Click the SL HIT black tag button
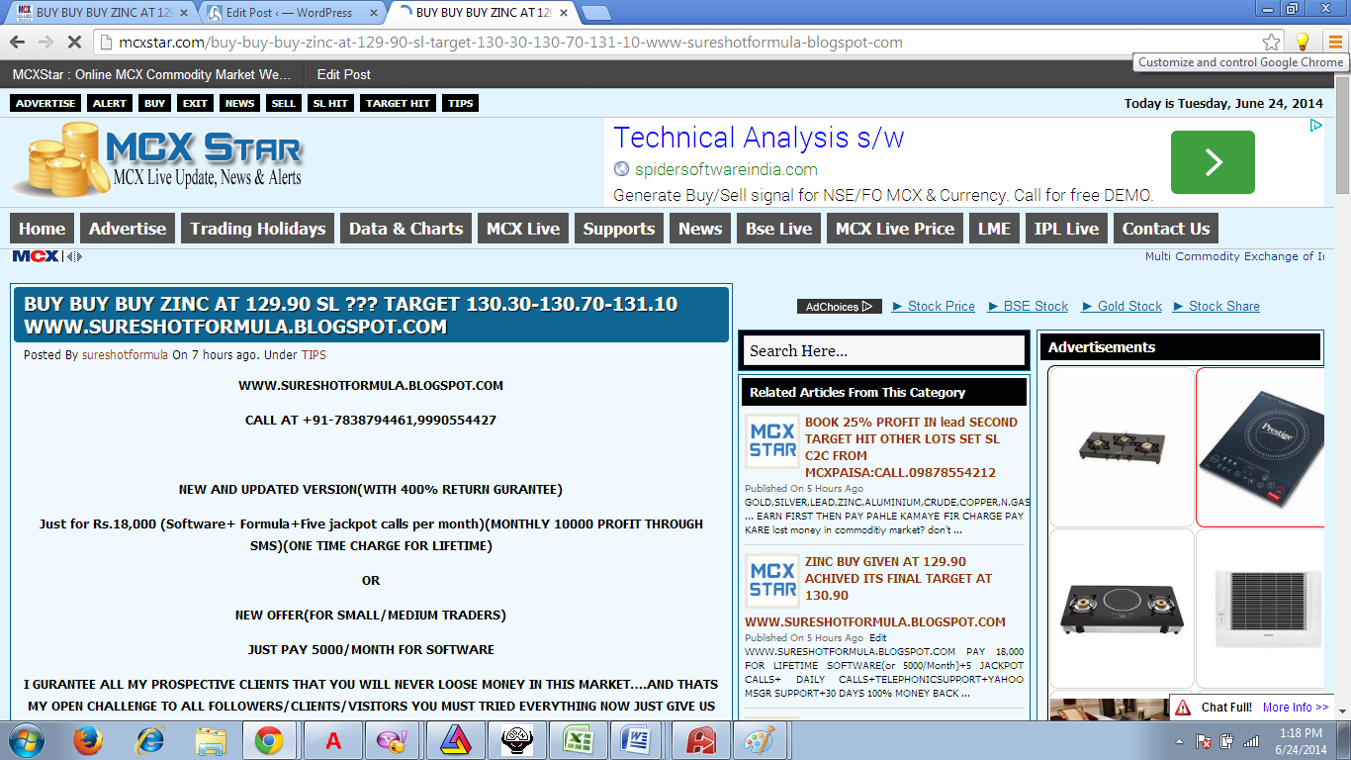This screenshot has width=1351, height=760. 330,103
